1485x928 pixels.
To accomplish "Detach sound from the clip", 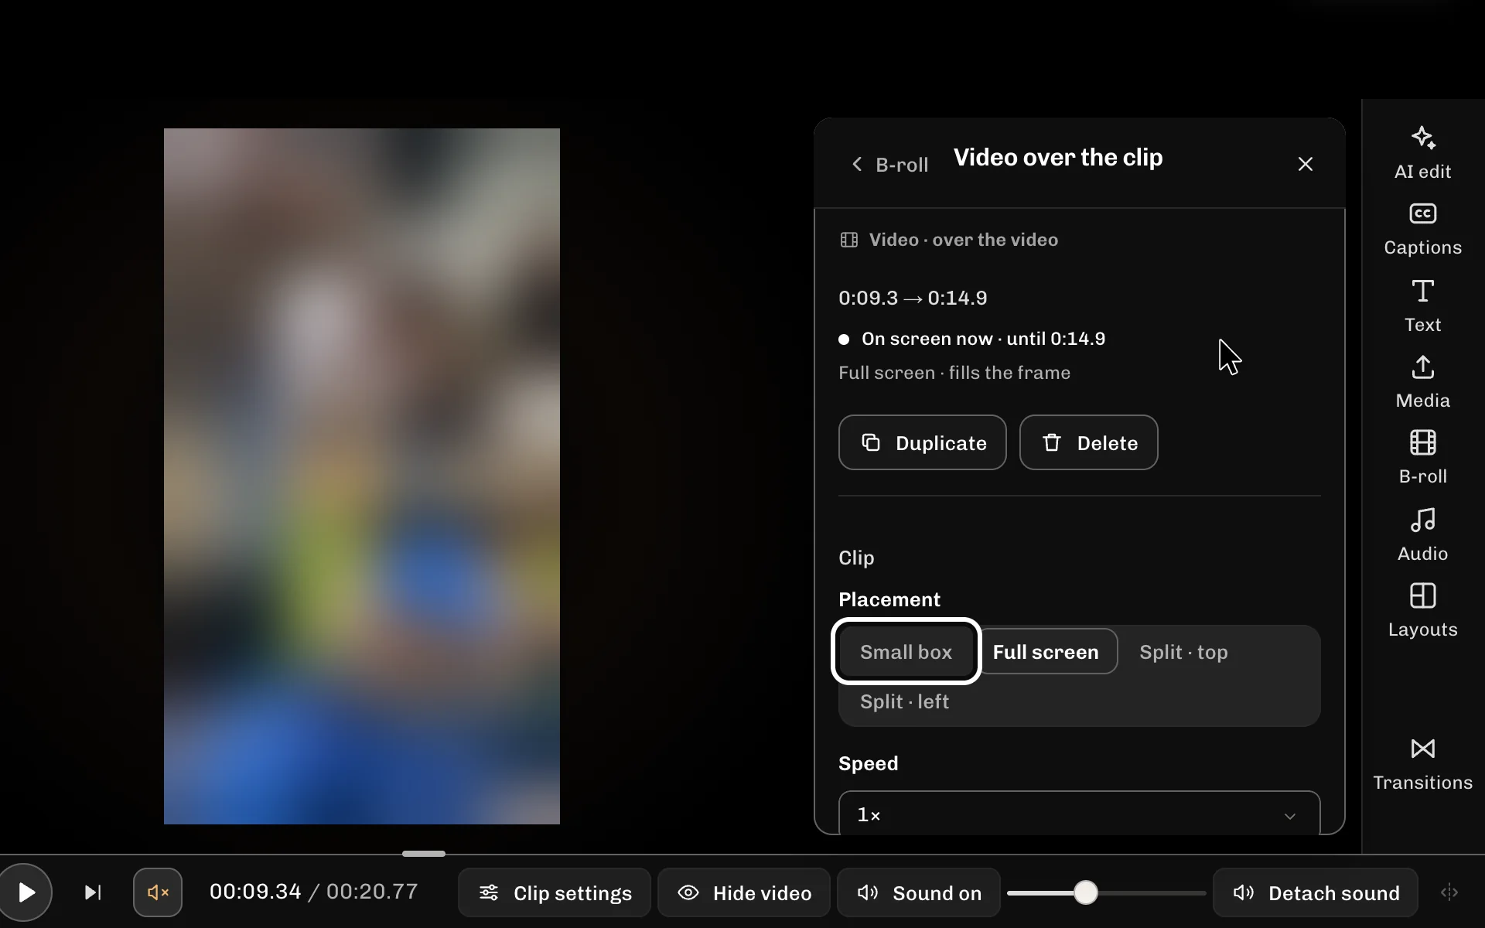I will (1315, 892).
